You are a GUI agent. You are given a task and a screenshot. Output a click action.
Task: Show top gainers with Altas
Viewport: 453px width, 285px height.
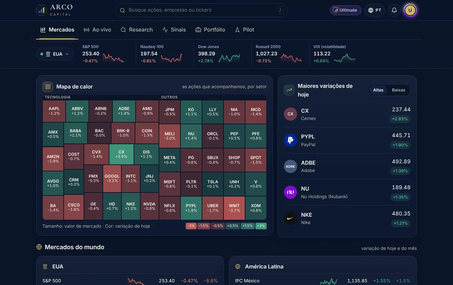click(x=378, y=90)
